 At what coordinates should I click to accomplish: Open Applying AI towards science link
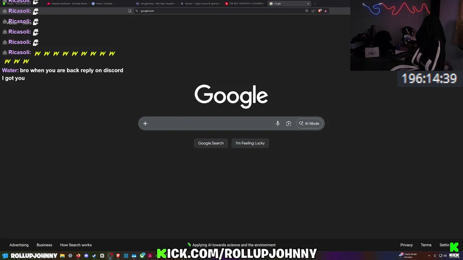(231, 245)
